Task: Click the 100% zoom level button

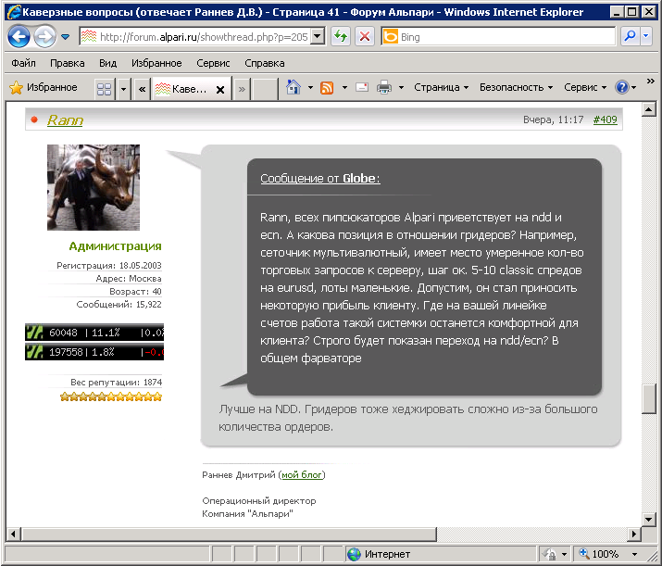Action: [x=599, y=554]
